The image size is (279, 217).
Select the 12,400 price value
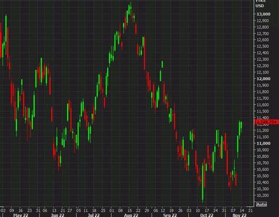coord(263,53)
